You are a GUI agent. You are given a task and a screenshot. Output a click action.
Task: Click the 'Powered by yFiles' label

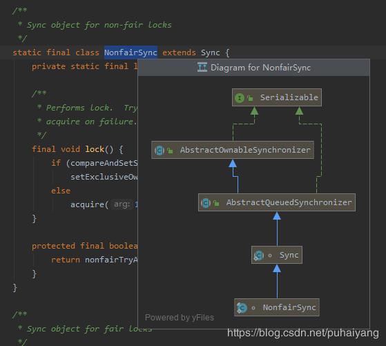pos(180,318)
